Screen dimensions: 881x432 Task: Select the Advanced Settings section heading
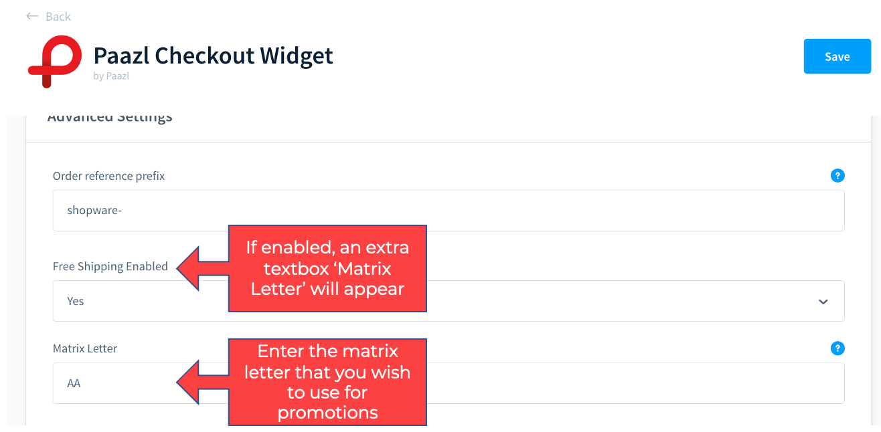click(110, 117)
